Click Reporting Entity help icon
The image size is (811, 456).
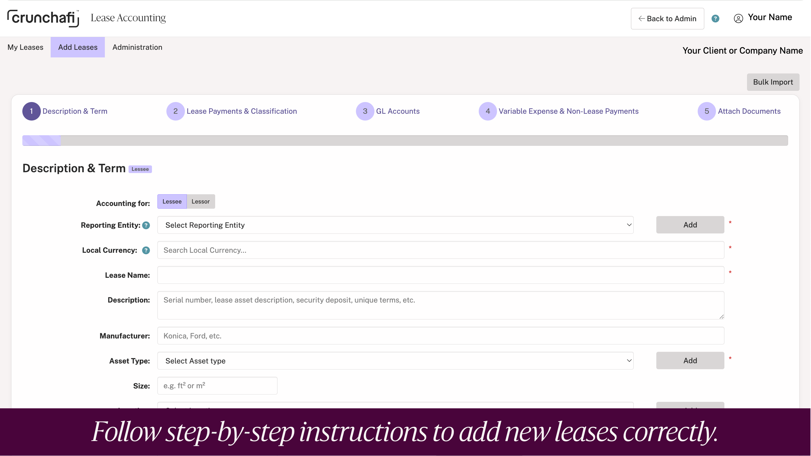click(x=146, y=226)
